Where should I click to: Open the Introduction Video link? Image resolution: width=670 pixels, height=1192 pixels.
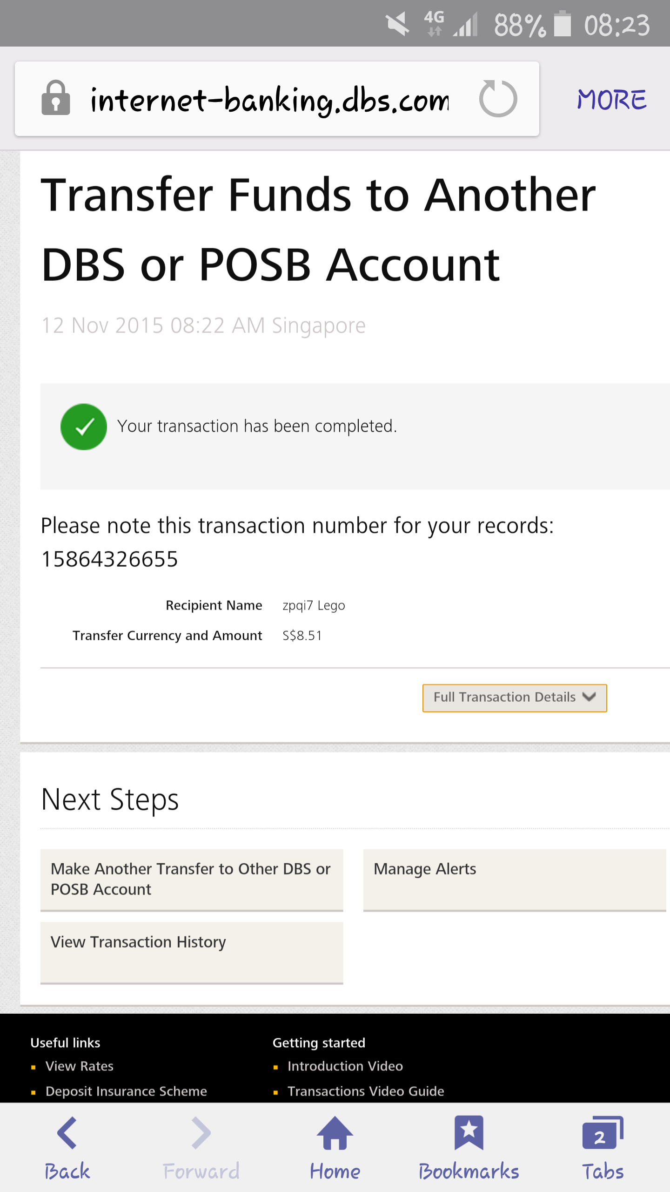345,1066
